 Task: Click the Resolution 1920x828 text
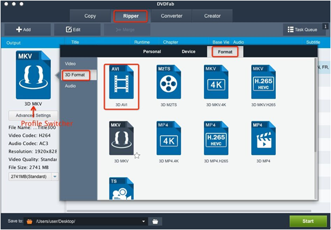[33, 151]
